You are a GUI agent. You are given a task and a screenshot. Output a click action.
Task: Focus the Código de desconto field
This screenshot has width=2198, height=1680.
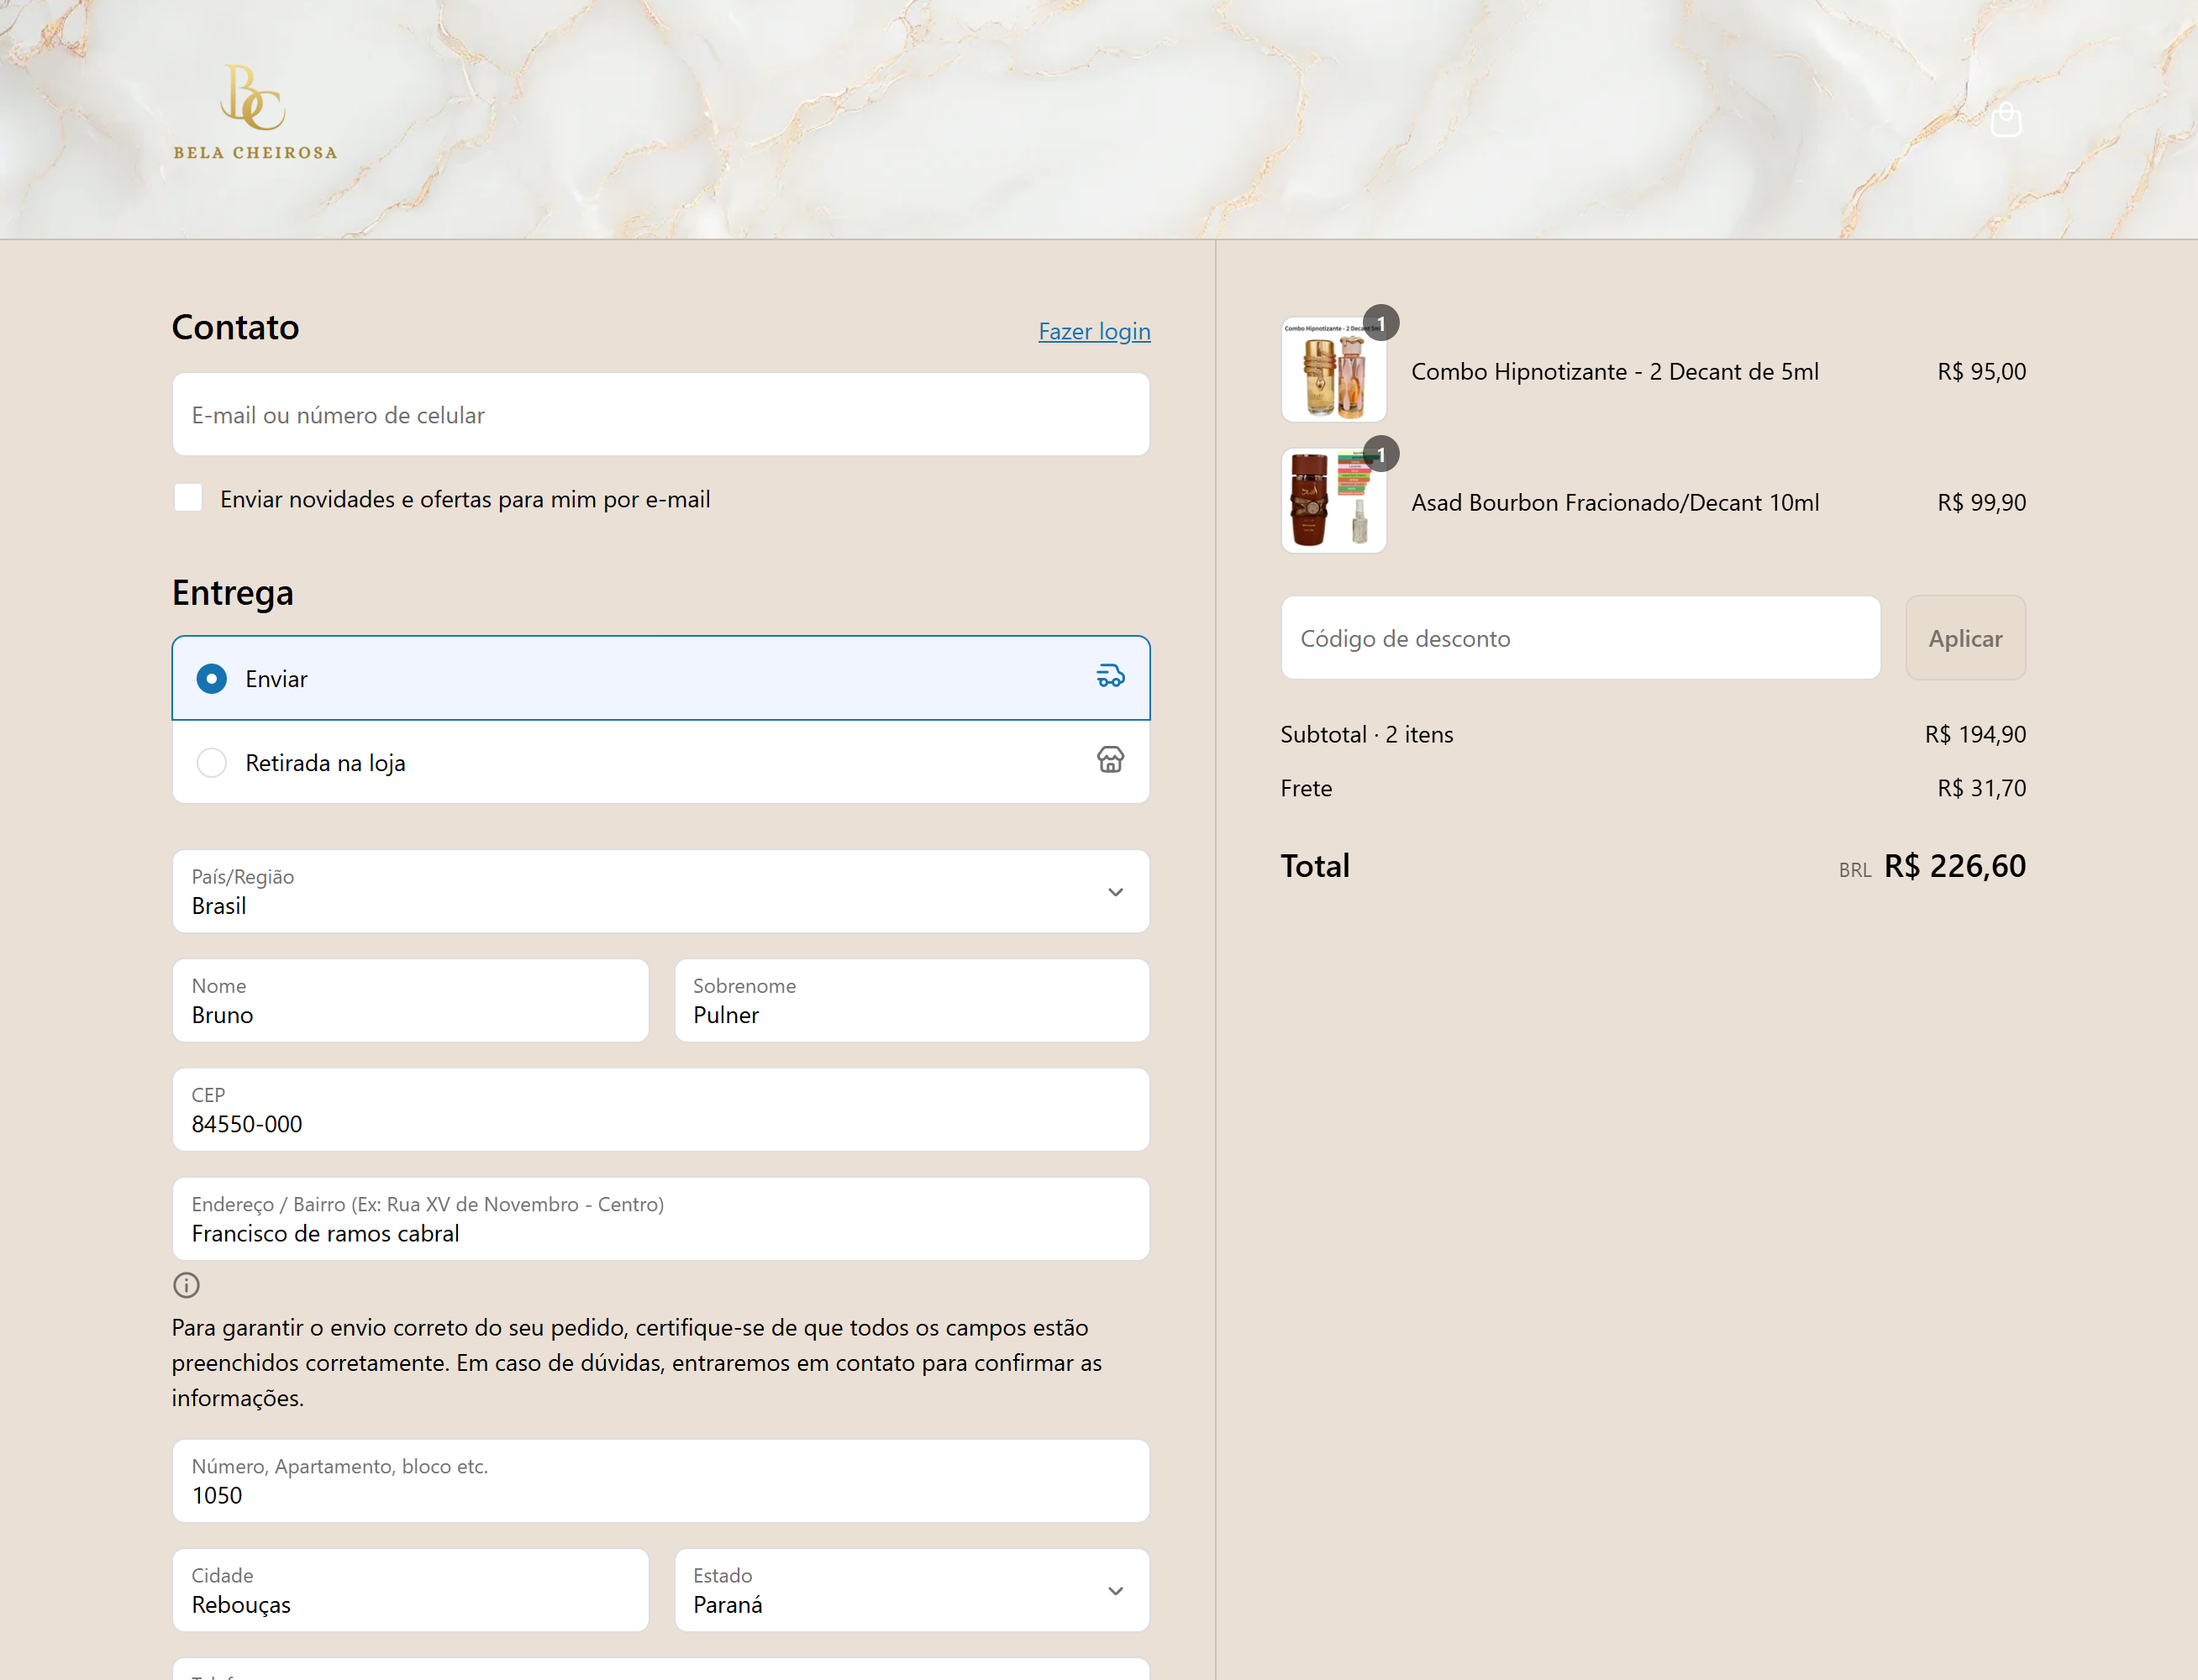point(1579,638)
